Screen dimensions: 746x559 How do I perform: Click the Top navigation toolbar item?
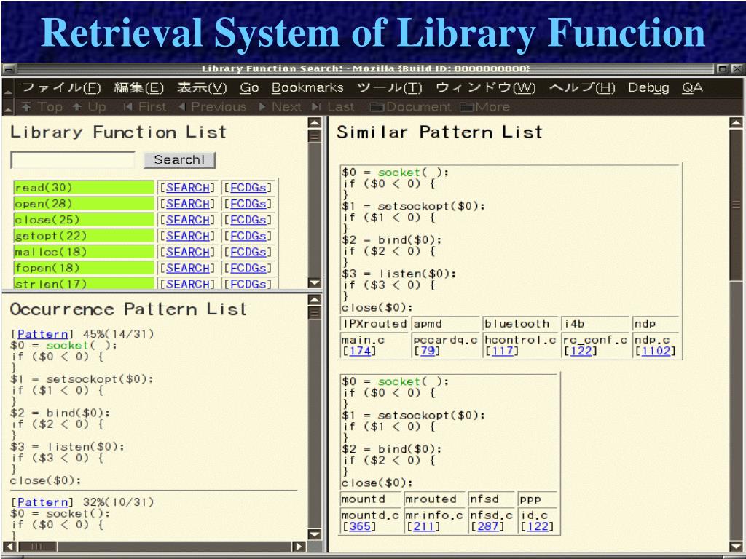(x=42, y=107)
